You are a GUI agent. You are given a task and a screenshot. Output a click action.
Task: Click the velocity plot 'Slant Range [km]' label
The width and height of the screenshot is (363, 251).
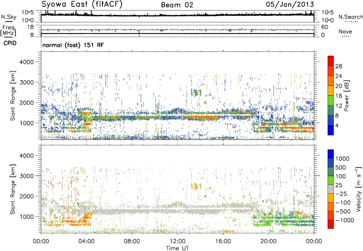click(13, 189)
